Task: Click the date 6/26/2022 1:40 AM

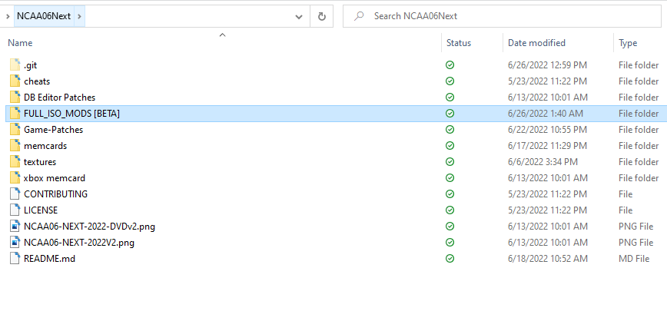Action: 546,114
